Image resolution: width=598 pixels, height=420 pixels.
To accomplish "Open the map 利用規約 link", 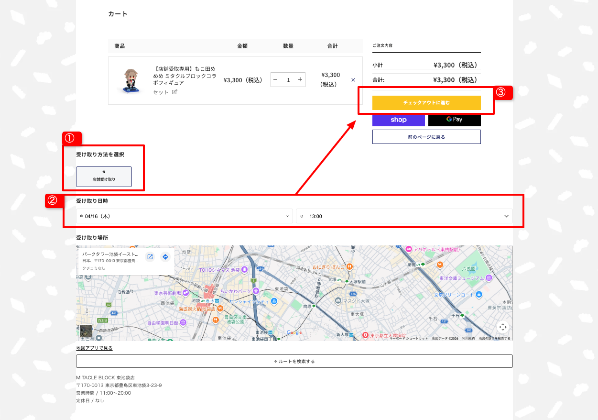I will [468, 338].
